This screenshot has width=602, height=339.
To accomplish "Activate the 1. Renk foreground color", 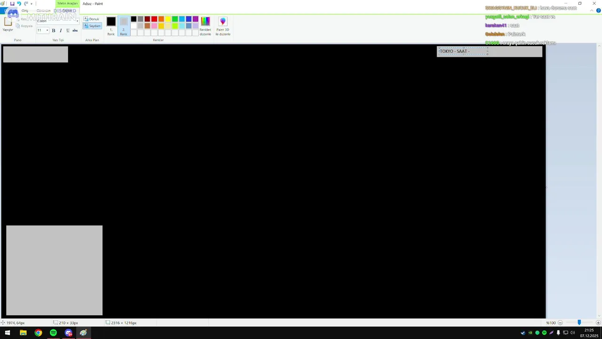I will [x=111, y=26].
